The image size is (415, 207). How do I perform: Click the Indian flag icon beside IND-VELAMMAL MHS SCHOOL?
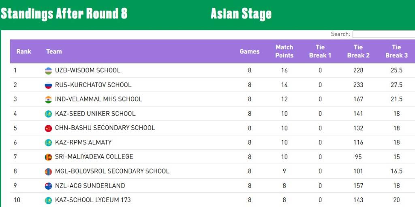point(48,99)
